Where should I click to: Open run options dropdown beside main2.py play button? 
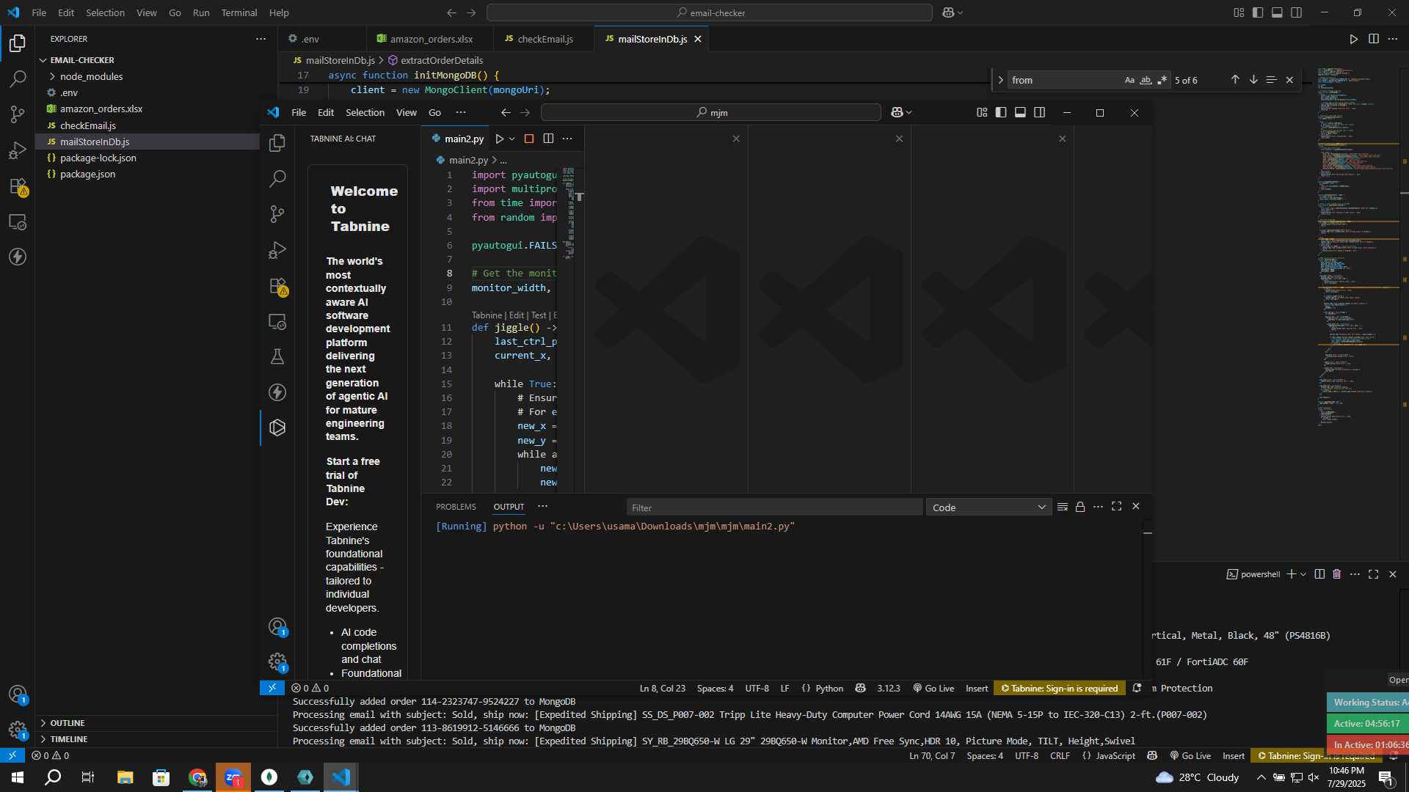coord(512,139)
